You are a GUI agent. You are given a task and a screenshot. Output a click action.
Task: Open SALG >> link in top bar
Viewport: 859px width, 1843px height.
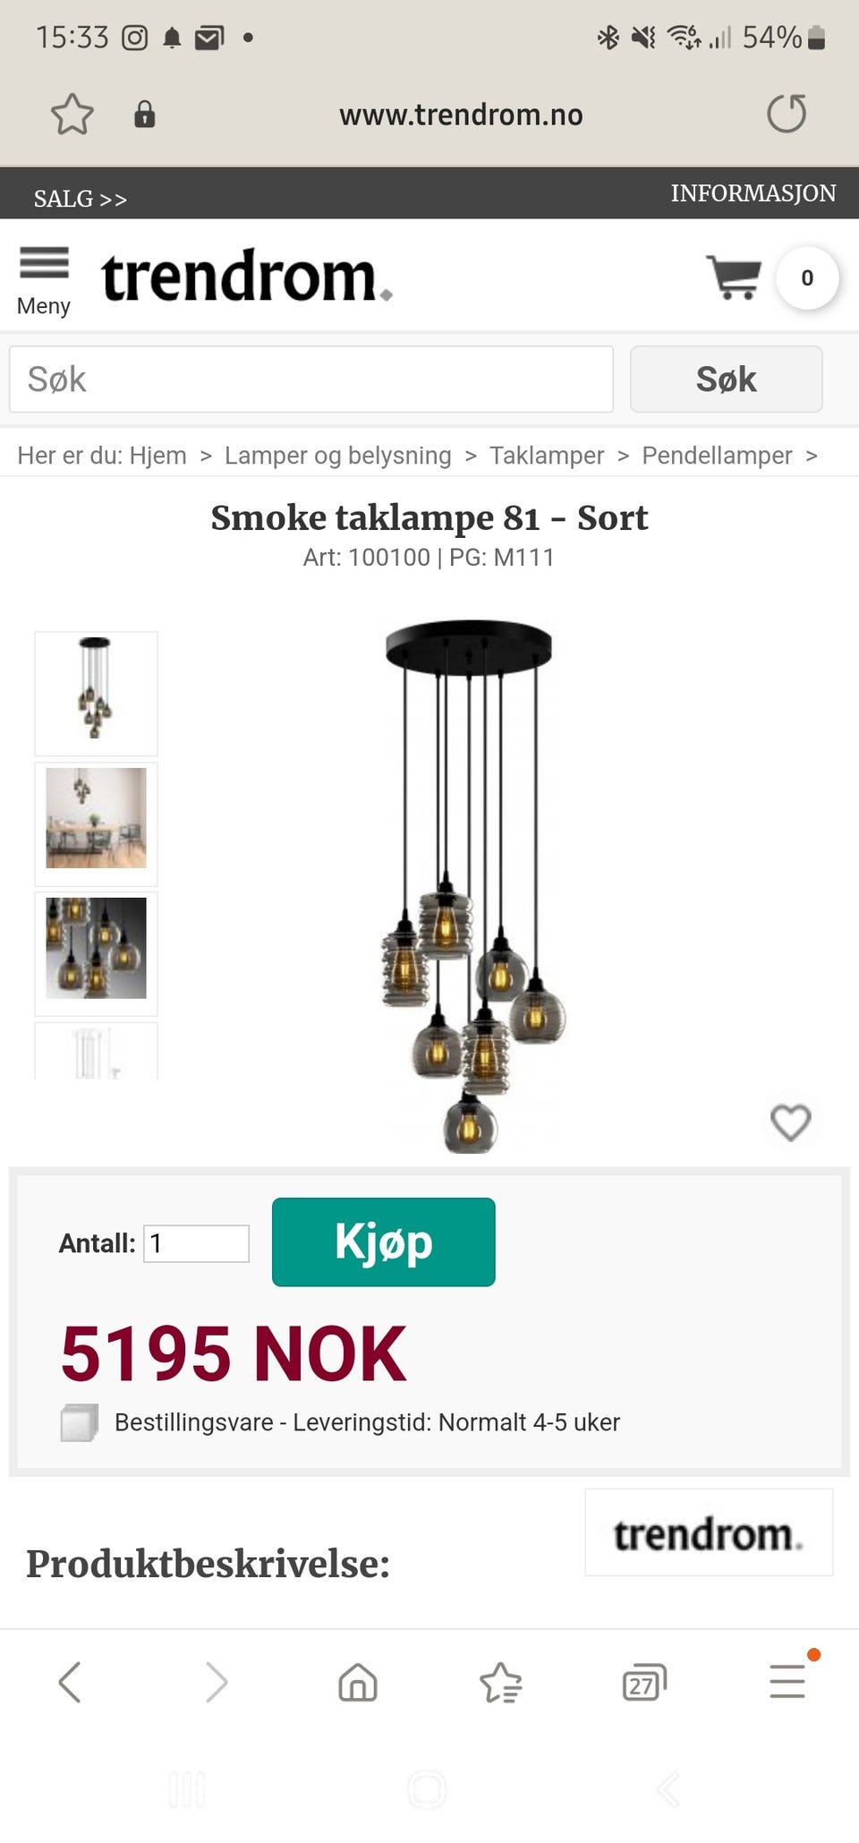(x=81, y=199)
